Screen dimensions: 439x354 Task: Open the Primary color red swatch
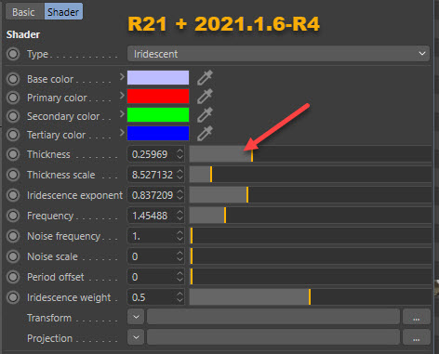click(158, 96)
